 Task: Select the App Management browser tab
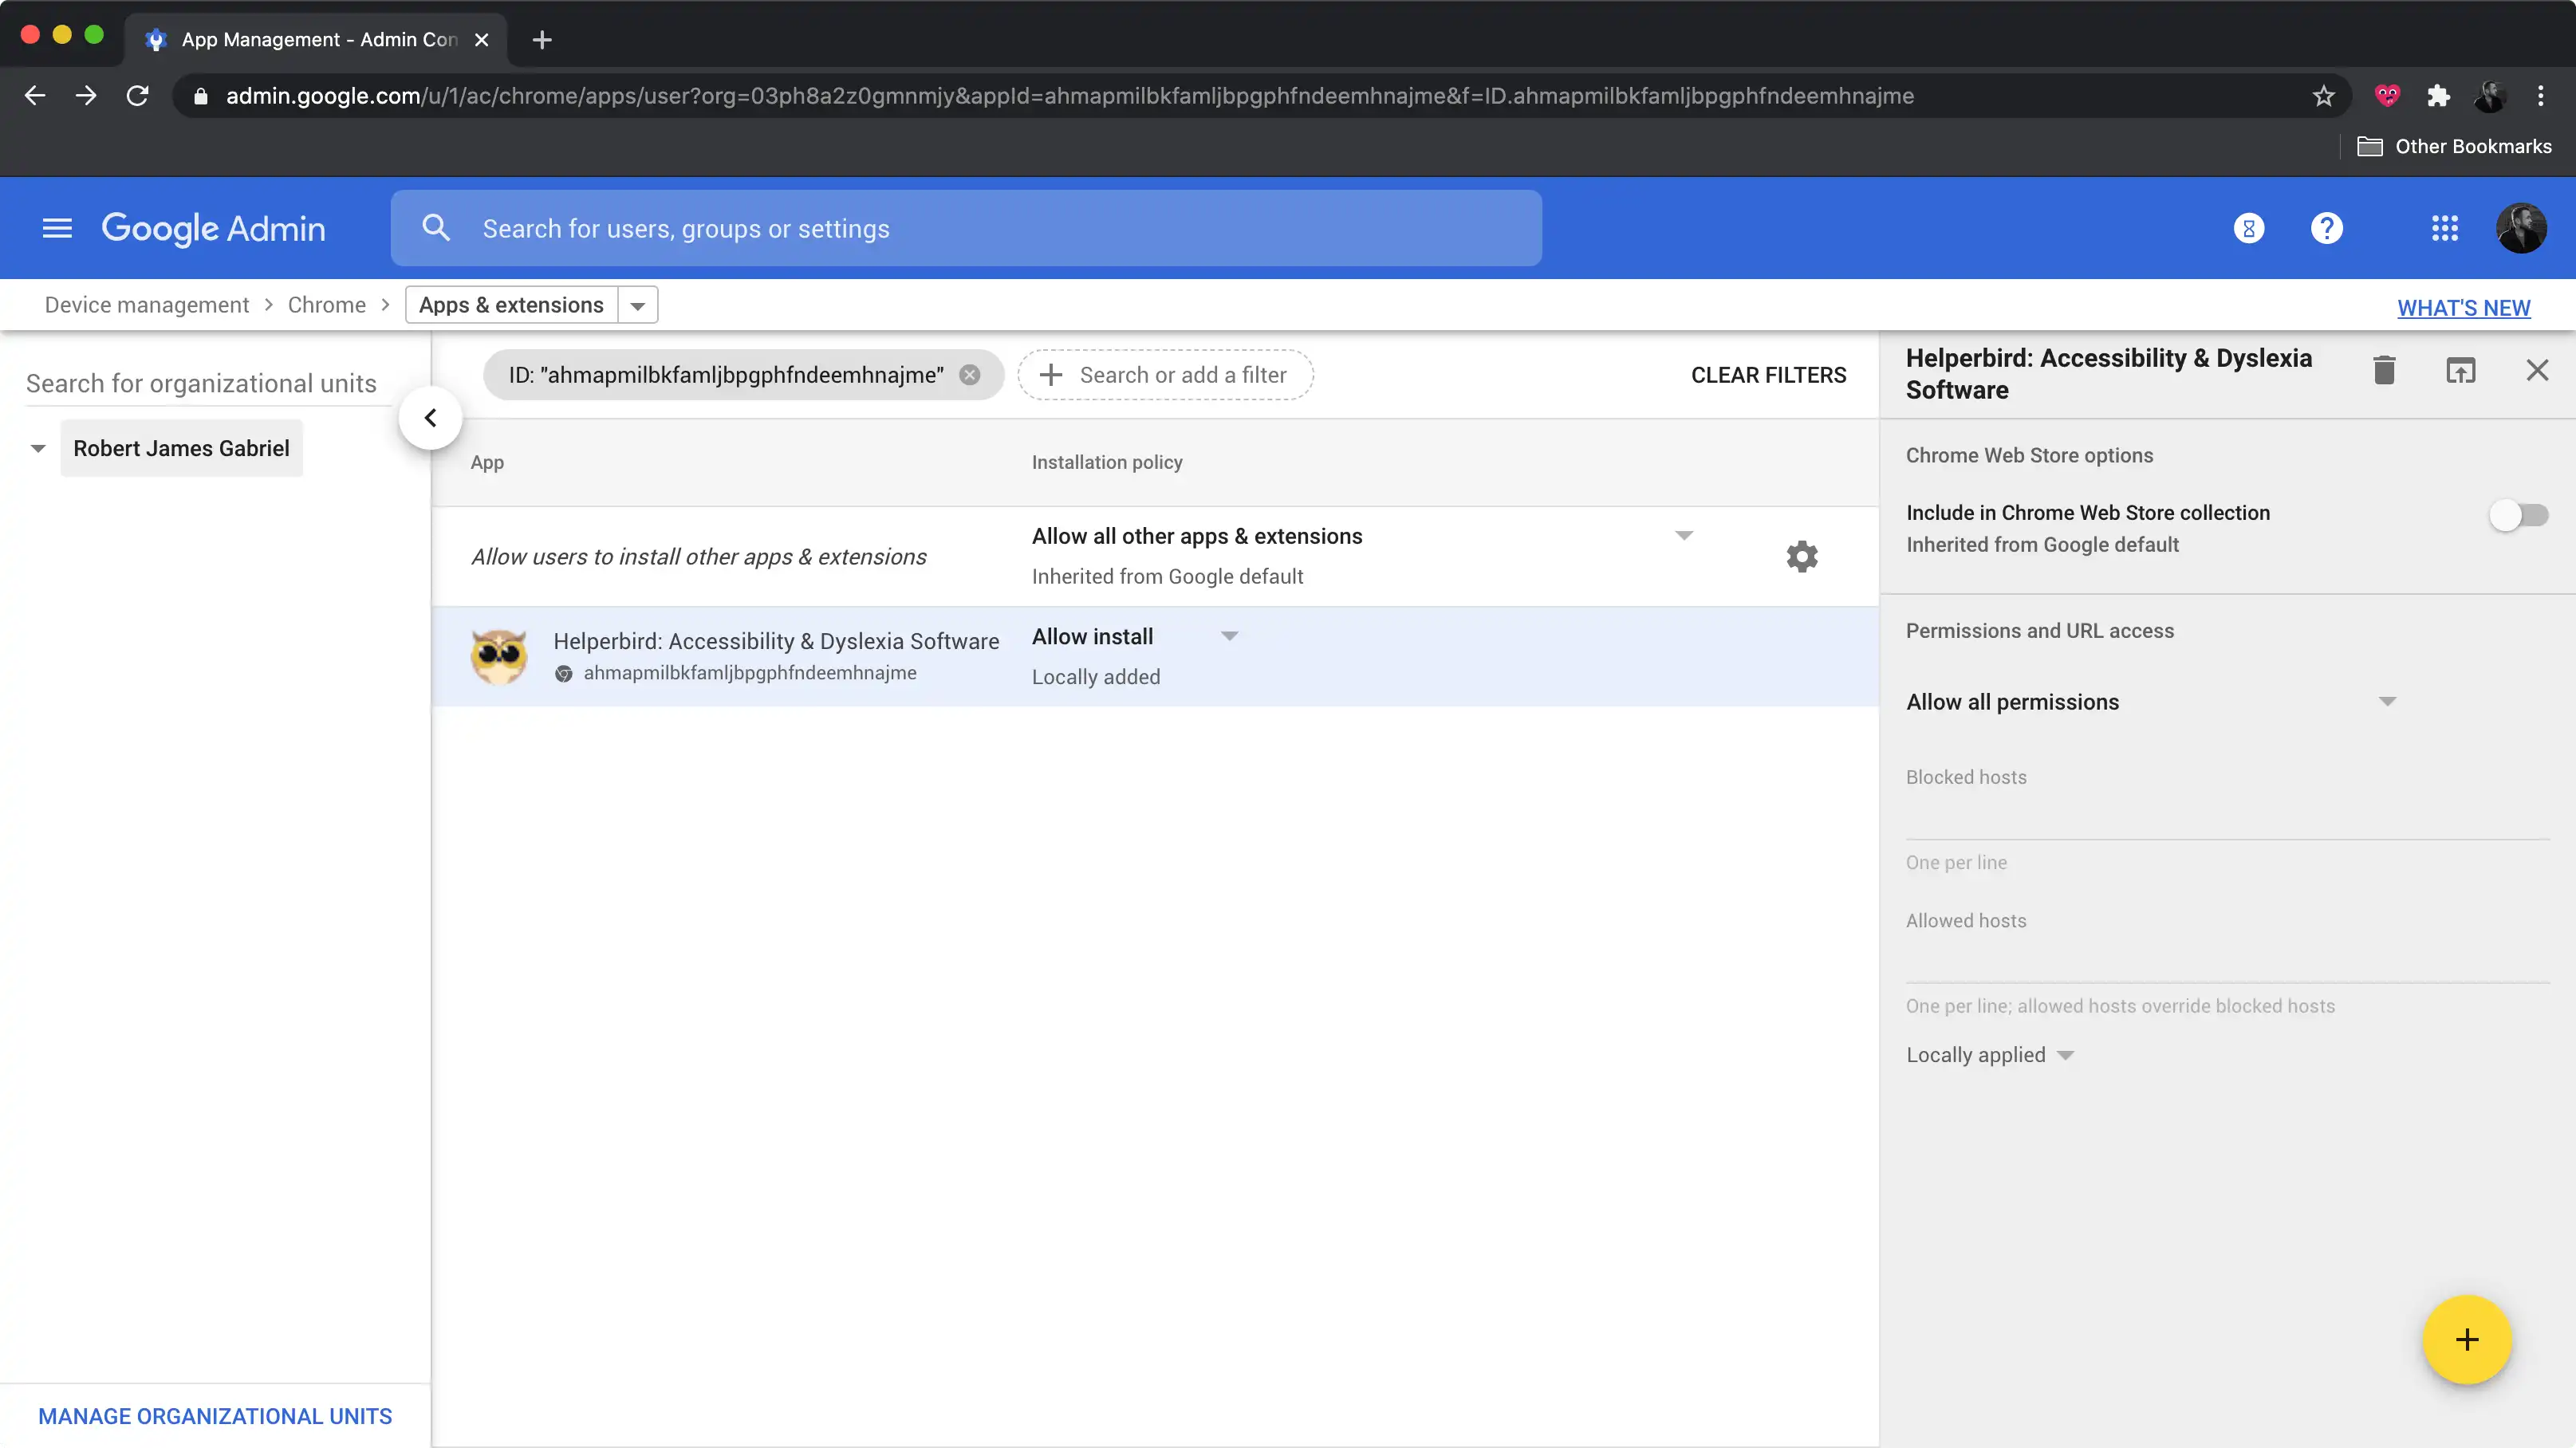coord(315,40)
